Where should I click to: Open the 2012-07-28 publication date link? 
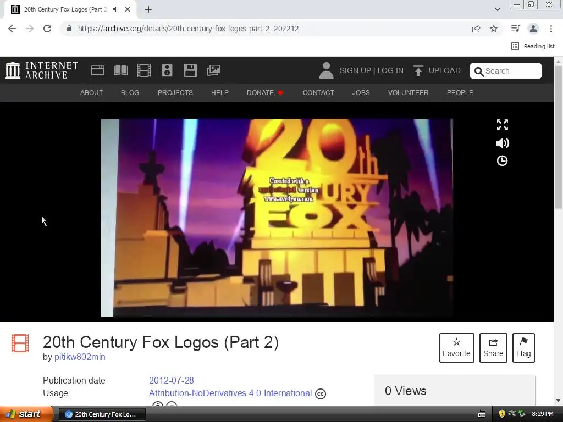coord(172,380)
